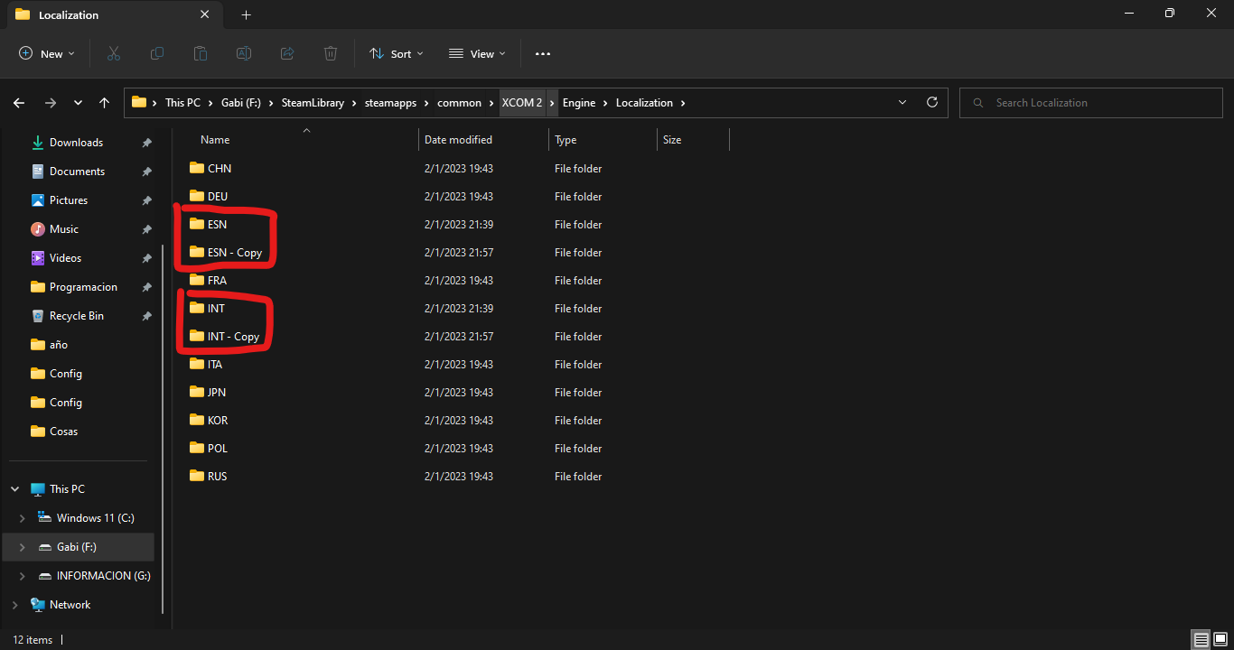Click the Rename icon in toolbar
This screenshot has height=650, width=1234.
tap(244, 54)
